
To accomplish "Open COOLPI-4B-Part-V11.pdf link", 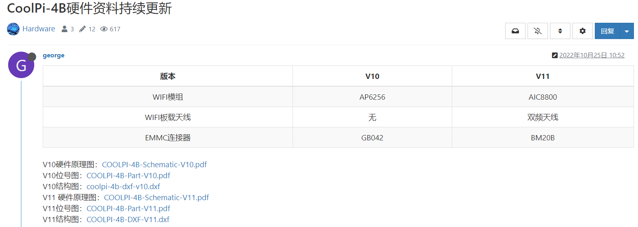I will pos(128,209).
